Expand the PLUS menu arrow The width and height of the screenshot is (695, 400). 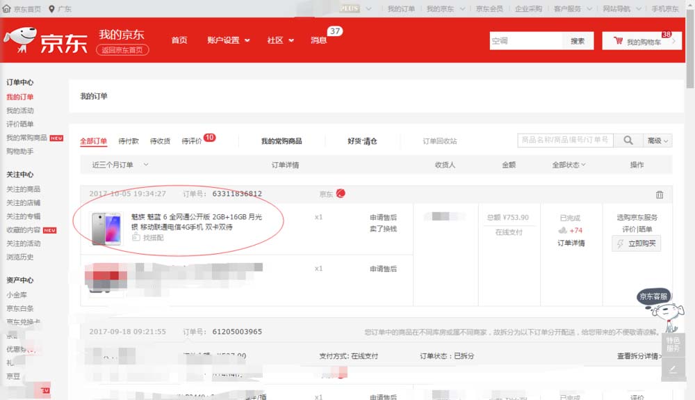tap(368, 9)
